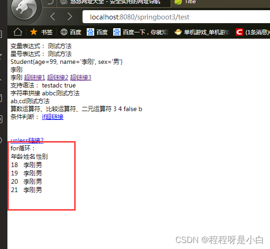Screen dimensions: 270x249
Task: Click the 算数运算符 3 4 false b line
Action: click(76, 109)
